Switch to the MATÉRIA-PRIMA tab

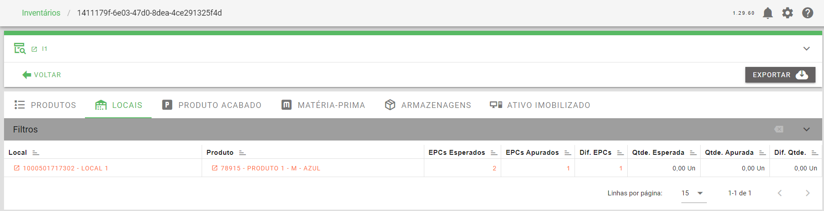pos(323,105)
